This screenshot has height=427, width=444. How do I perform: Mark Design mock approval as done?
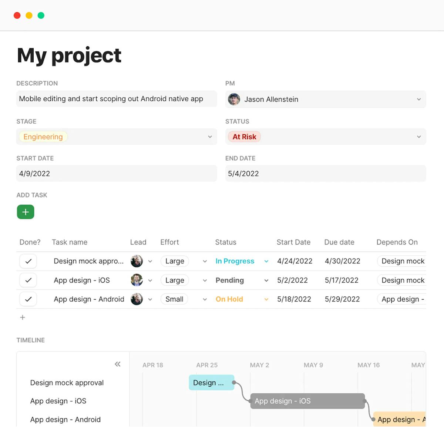tap(28, 261)
